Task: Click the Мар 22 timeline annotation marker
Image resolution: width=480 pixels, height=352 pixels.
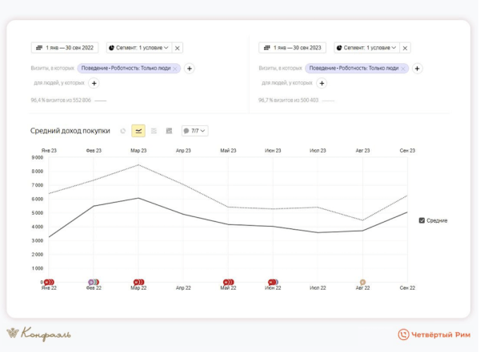Action: [138, 282]
